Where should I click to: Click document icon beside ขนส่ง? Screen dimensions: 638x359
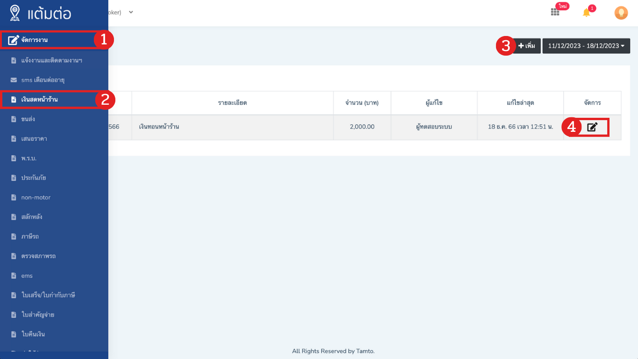(14, 119)
